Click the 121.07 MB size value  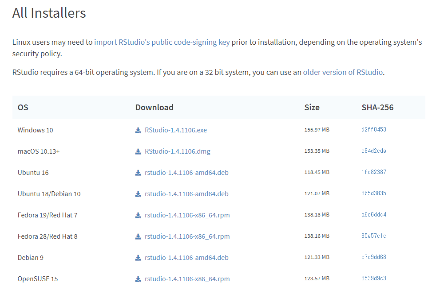pos(317,194)
